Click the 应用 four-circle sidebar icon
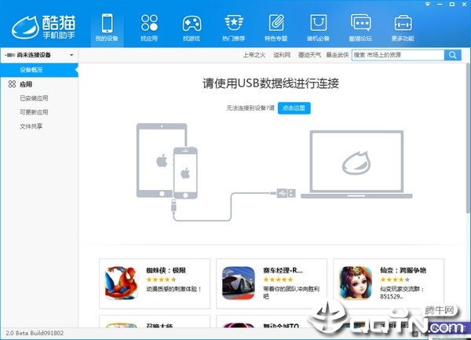471x340 pixels. (x=12, y=84)
